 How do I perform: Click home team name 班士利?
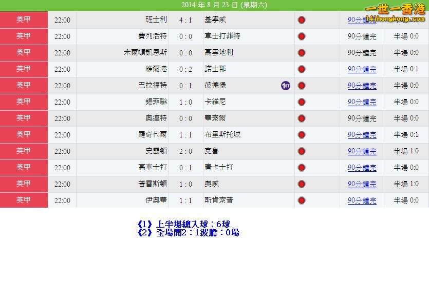[156, 19]
